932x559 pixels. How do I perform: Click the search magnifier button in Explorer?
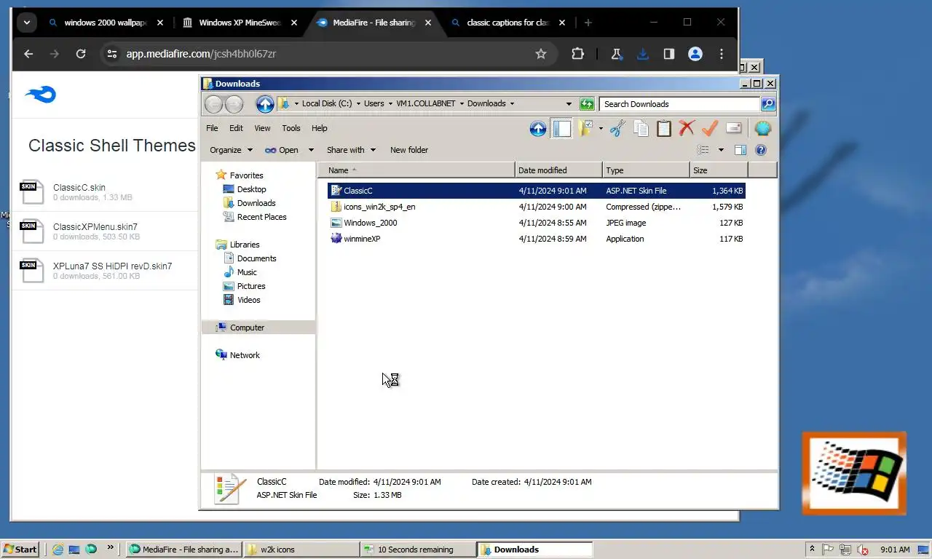768,104
